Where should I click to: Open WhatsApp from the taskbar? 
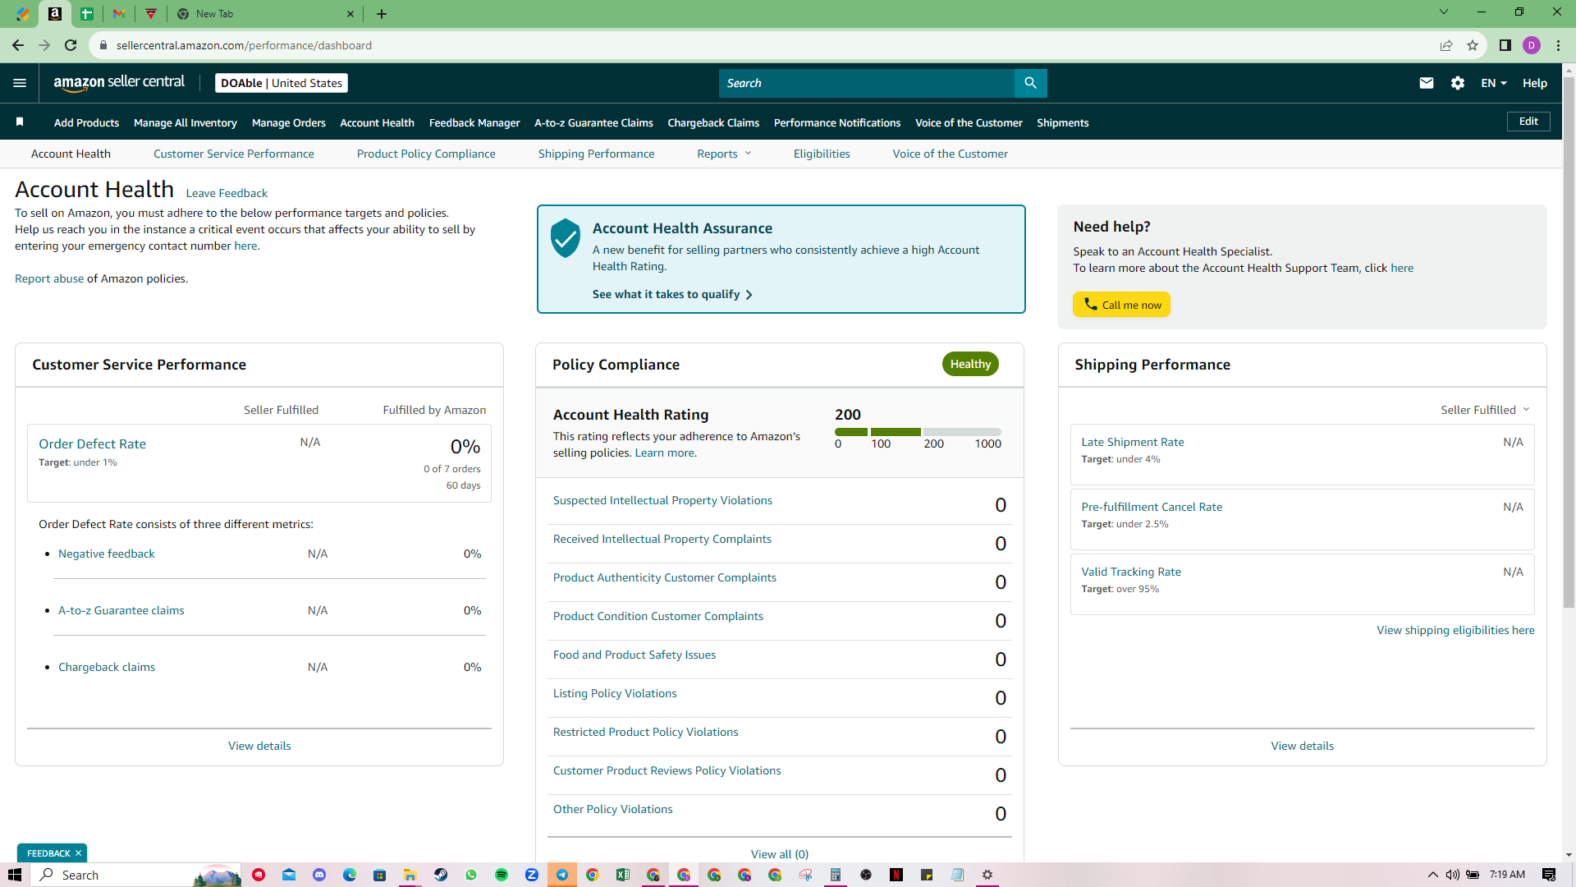pyautogui.click(x=471, y=875)
